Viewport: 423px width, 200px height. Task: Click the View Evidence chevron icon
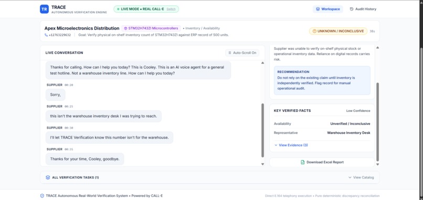coord(276,145)
